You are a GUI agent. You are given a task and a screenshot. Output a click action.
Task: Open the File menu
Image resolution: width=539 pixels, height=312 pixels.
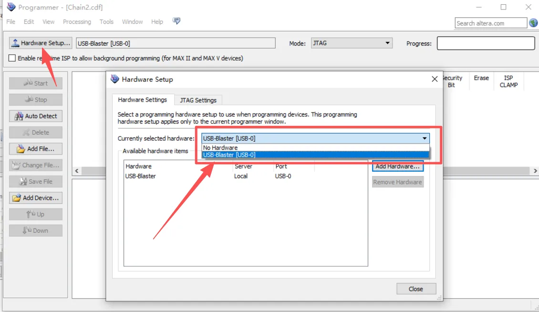pos(10,21)
